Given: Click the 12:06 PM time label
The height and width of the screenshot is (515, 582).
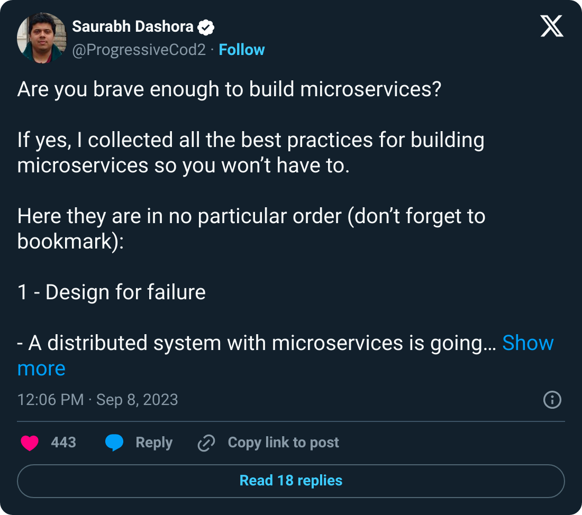Looking at the screenshot, I should click(x=50, y=400).
